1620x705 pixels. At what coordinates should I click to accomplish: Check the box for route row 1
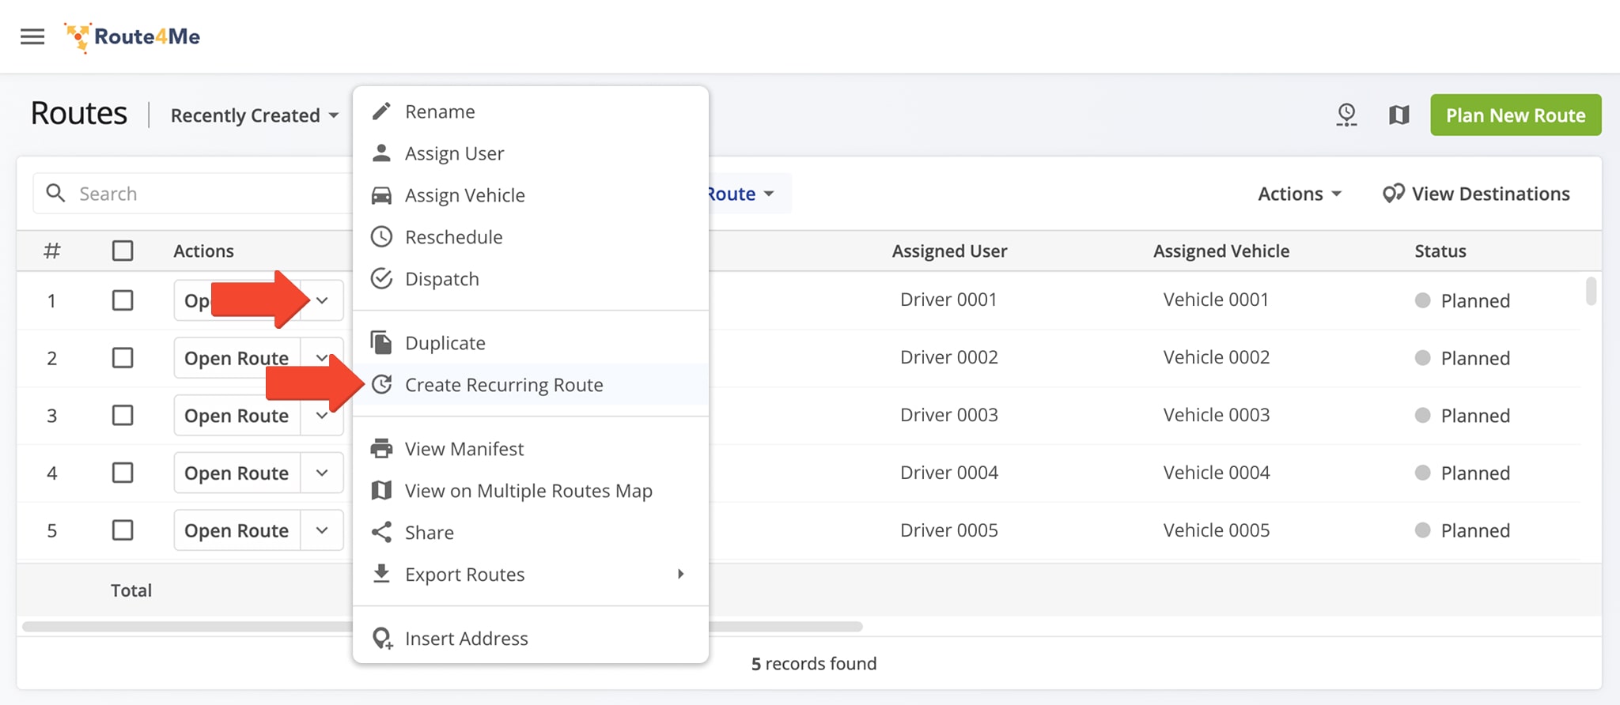(123, 300)
